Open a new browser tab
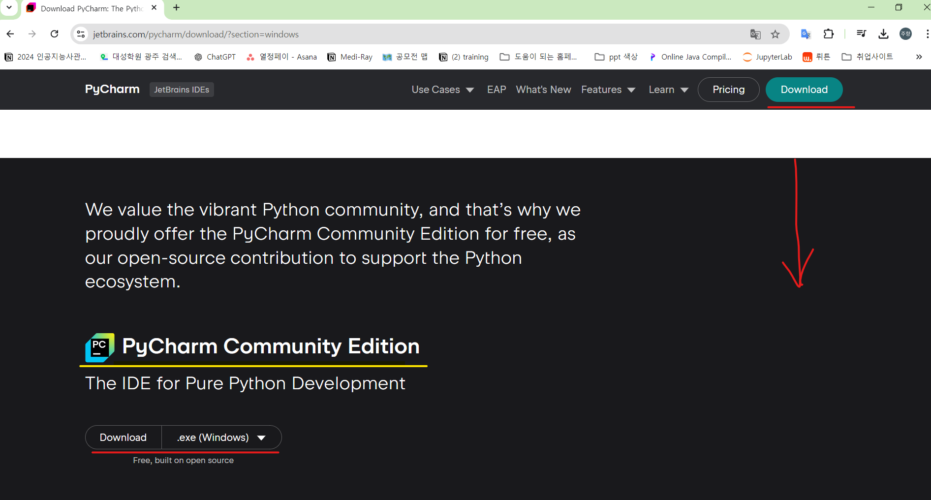This screenshot has width=931, height=500. [x=177, y=8]
